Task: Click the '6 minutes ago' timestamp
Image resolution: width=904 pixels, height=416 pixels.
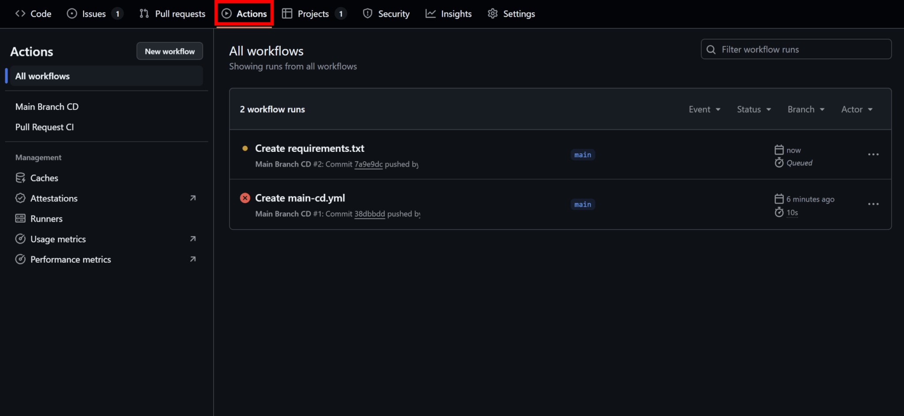Action: click(x=810, y=199)
